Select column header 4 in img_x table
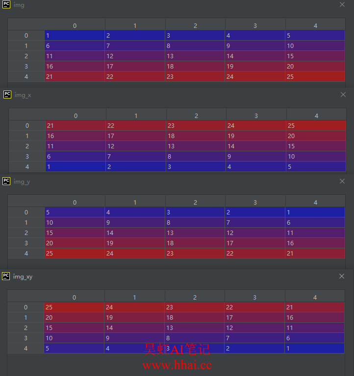 pyautogui.click(x=316, y=116)
